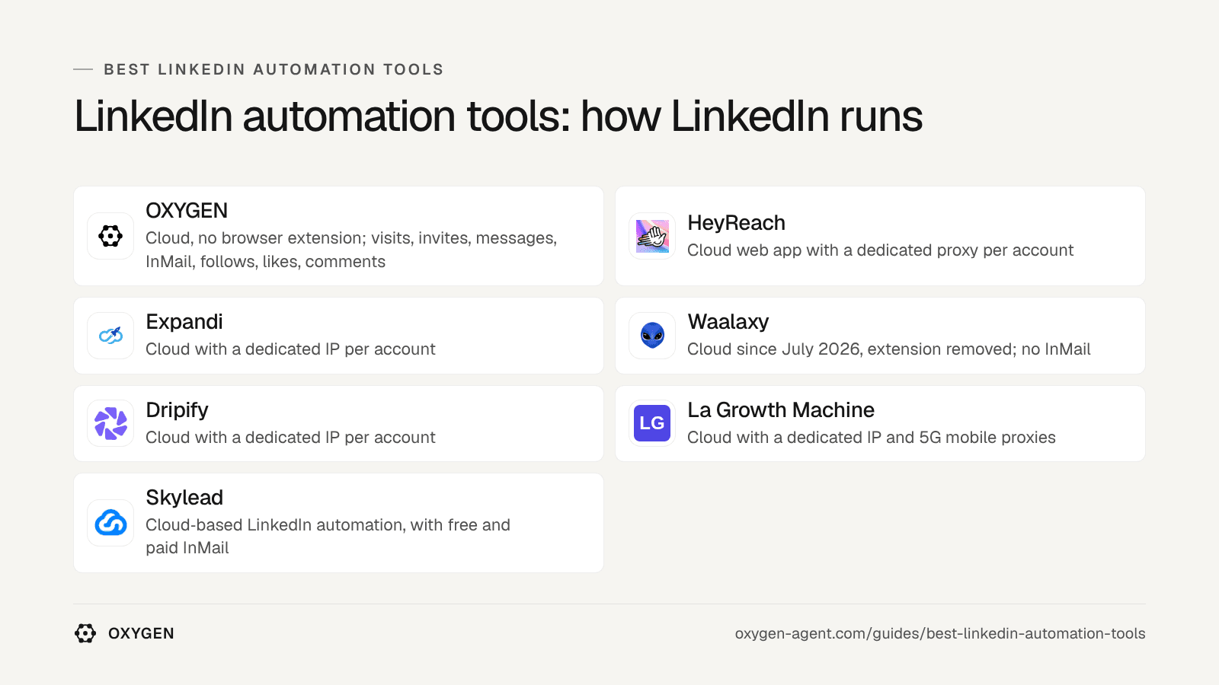Click the '5G mobile proxies' description text

[x=871, y=438]
